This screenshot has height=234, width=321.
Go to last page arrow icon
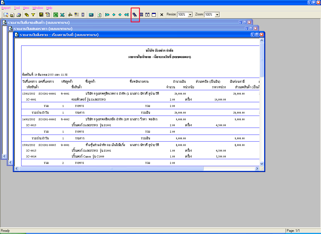[127, 15]
